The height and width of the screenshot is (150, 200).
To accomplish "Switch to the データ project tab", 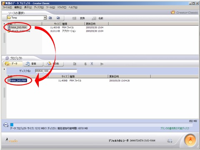I will point(12,64).
